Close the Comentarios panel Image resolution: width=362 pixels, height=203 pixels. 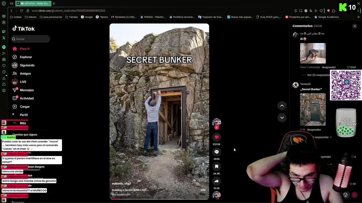pyautogui.click(x=355, y=26)
